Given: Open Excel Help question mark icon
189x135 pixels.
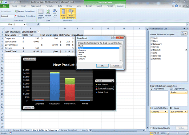Looking at the screenshot, I should point(176,6).
